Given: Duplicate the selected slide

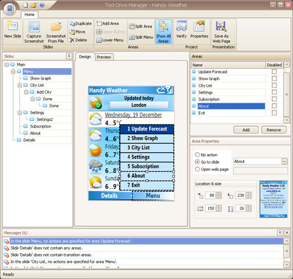Looking at the screenshot, I should [x=81, y=24].
